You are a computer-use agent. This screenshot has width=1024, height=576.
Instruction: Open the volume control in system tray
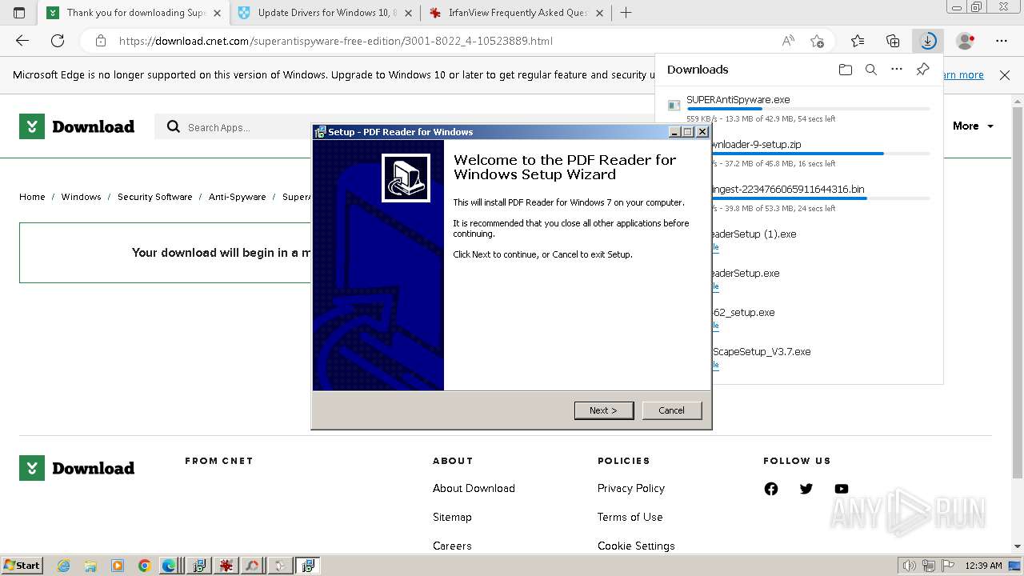coord(910,566)
